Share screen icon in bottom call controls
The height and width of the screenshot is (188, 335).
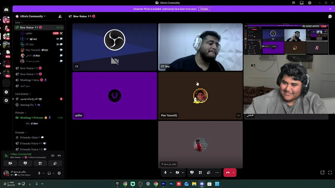tap(192, 172)
